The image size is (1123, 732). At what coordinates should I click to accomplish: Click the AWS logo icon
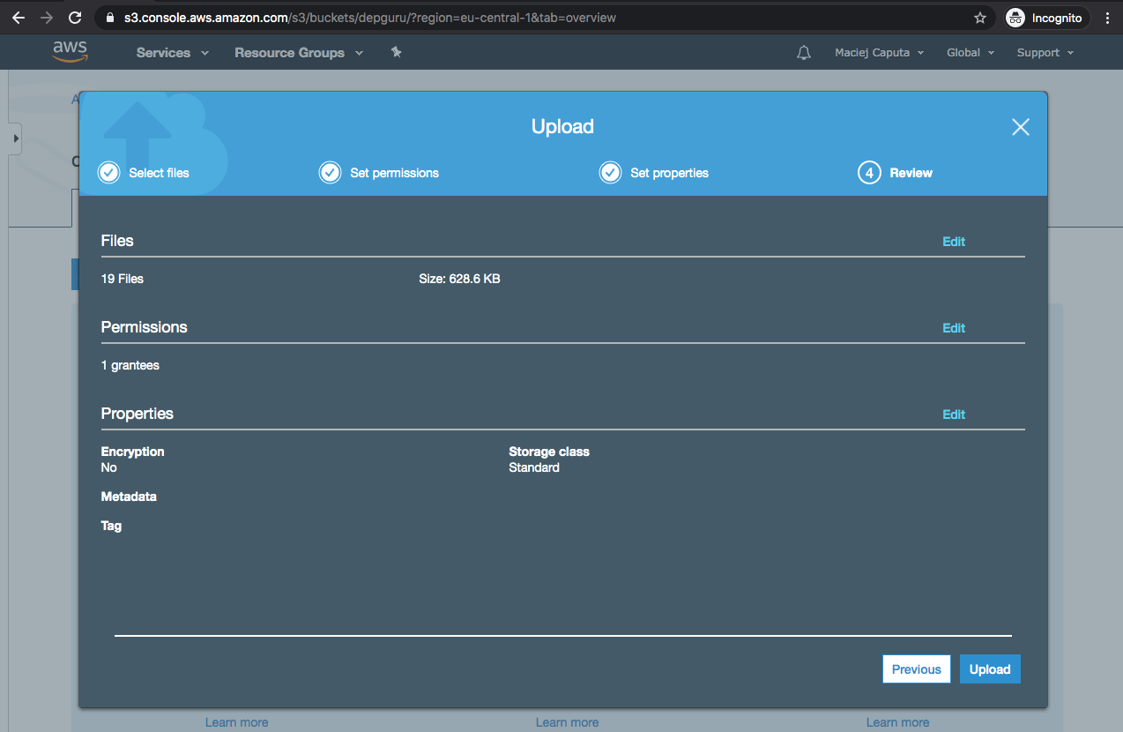click(x=70, y=52)
